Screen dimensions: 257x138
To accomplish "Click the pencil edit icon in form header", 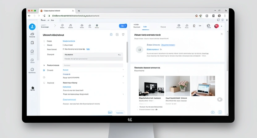I will (x=123, y=34).
